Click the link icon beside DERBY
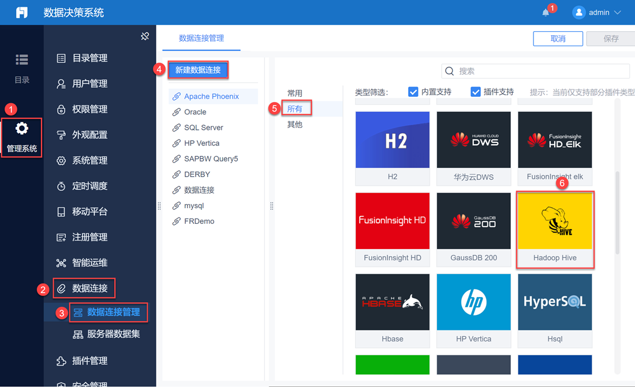Image resolution: width=635 pixels, height=387 pixels. (x=176, y=175)
